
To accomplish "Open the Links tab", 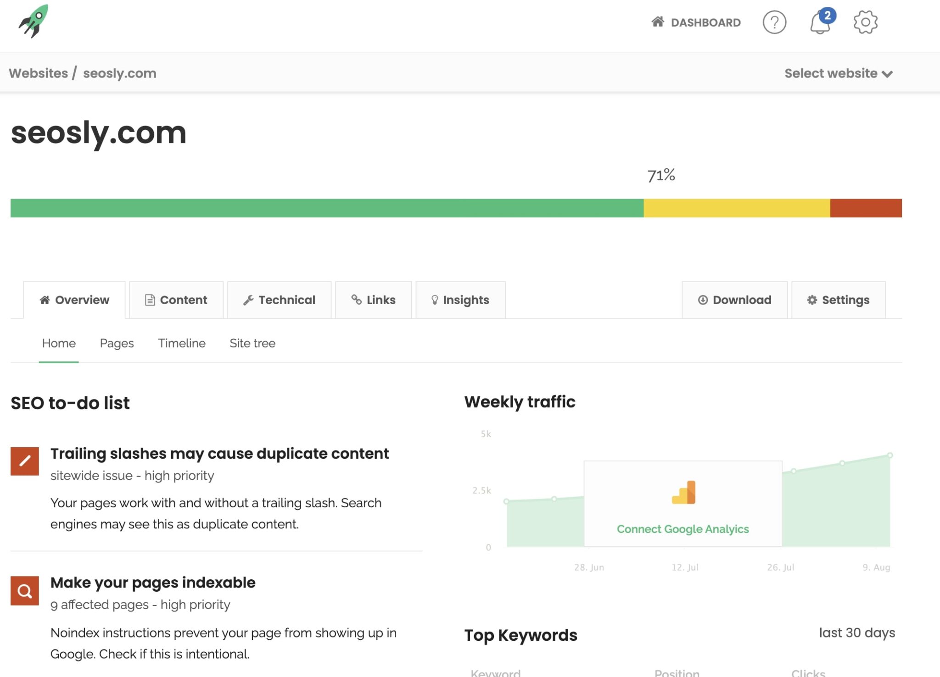I will [373, 300].
